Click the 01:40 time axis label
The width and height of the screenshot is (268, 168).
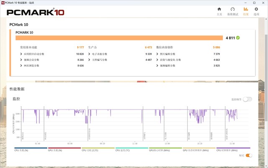pyautogui.click(x=37, y=144)
